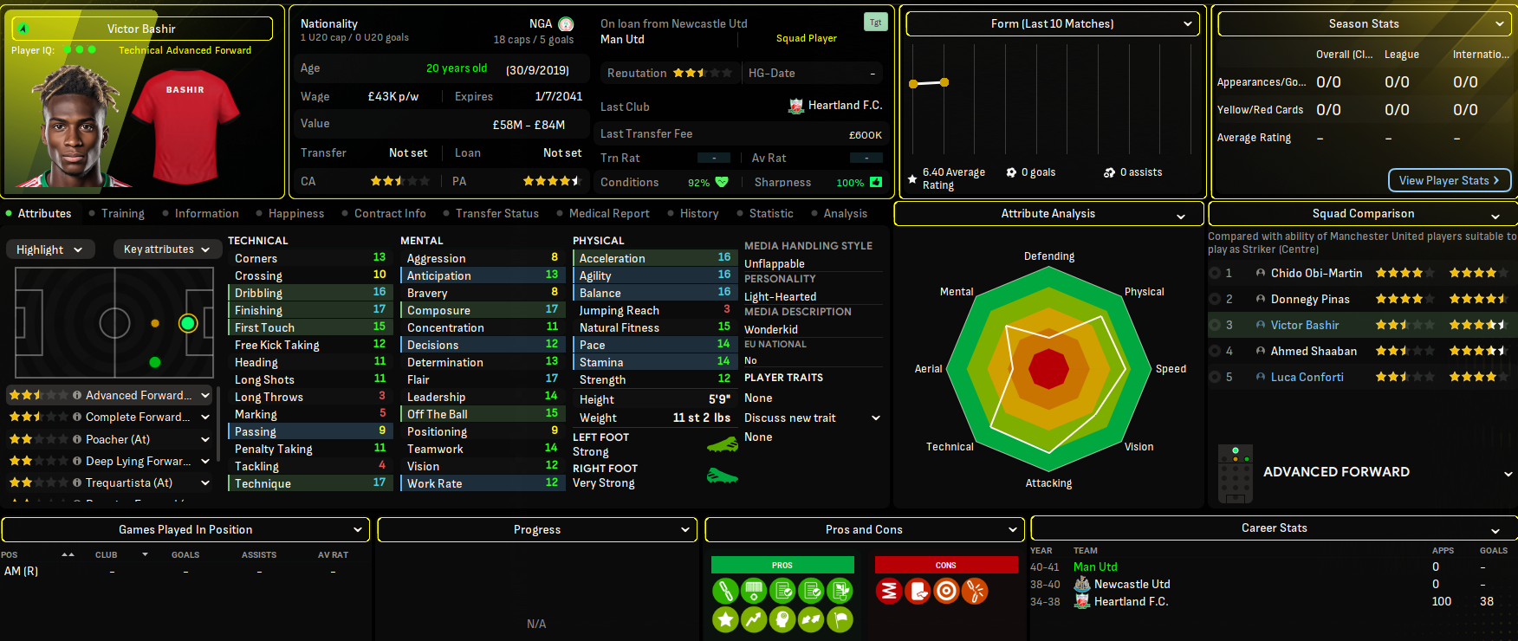Image resolution: width=1518 pixels, height=641 pixels.
Task: Click the chain link icon in Pros
Action: (x=725, y=591)
